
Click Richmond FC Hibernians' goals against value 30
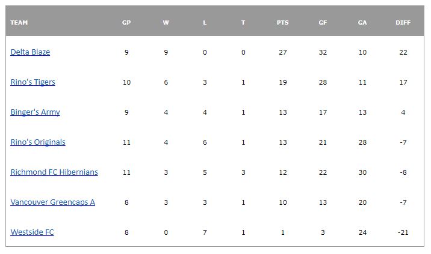(x=362, y=172)
